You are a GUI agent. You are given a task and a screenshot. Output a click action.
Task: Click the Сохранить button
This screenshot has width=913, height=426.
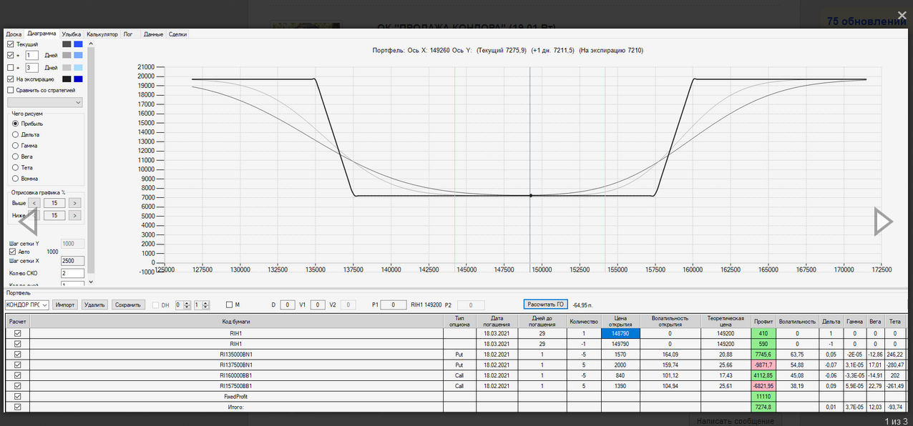(x=129, y=304)
